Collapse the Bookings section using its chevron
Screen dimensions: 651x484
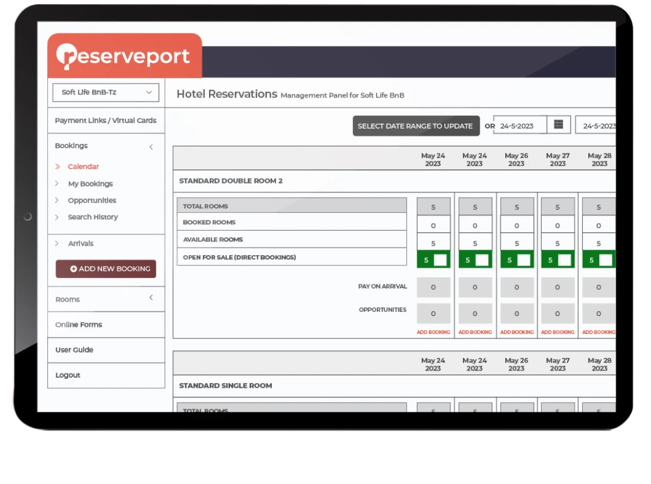point(151,146)
